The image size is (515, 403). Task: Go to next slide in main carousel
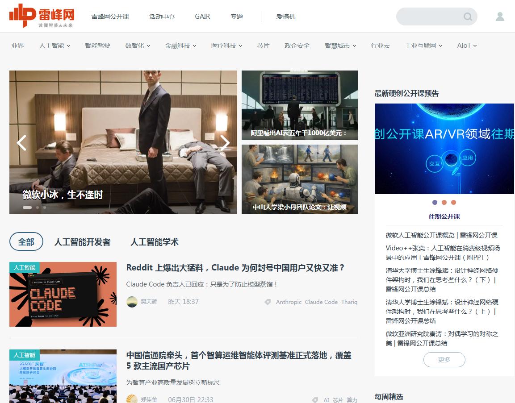point(225,143)
